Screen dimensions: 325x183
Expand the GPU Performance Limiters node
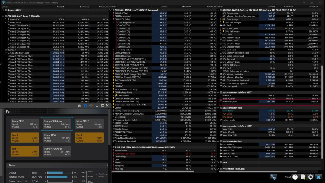[221, 71]
